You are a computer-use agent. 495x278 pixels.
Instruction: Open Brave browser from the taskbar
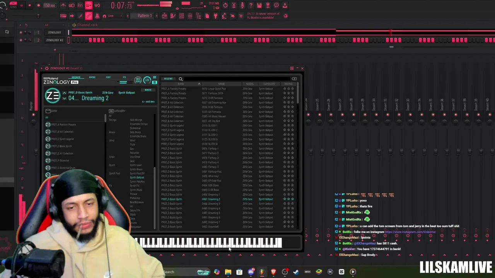coord(273,272)
